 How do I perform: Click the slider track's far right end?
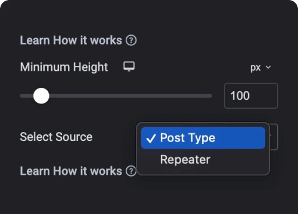210,96
